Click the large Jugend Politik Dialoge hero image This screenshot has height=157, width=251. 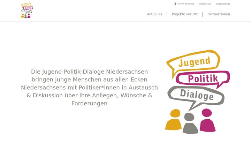pos(198,92)
